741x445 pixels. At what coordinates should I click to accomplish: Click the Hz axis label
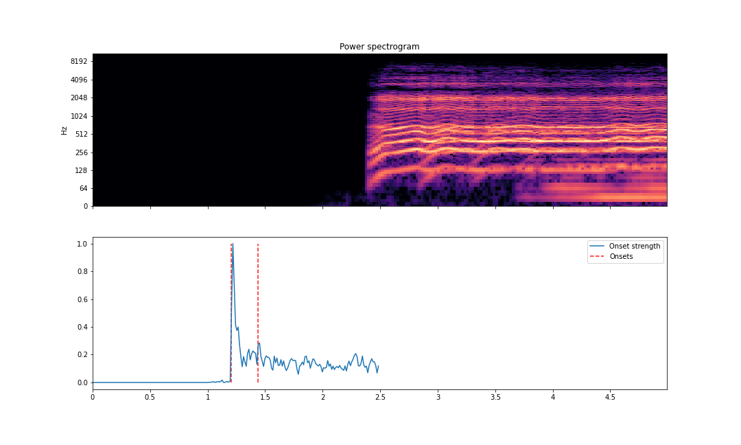(x=65, y=129)
